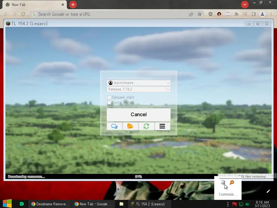Close the New Tab browser tab
This screenshot has width=277, height=208.
[63, 5]
